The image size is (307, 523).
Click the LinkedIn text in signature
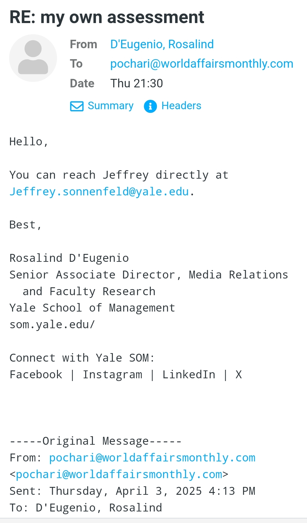point(189,374)
